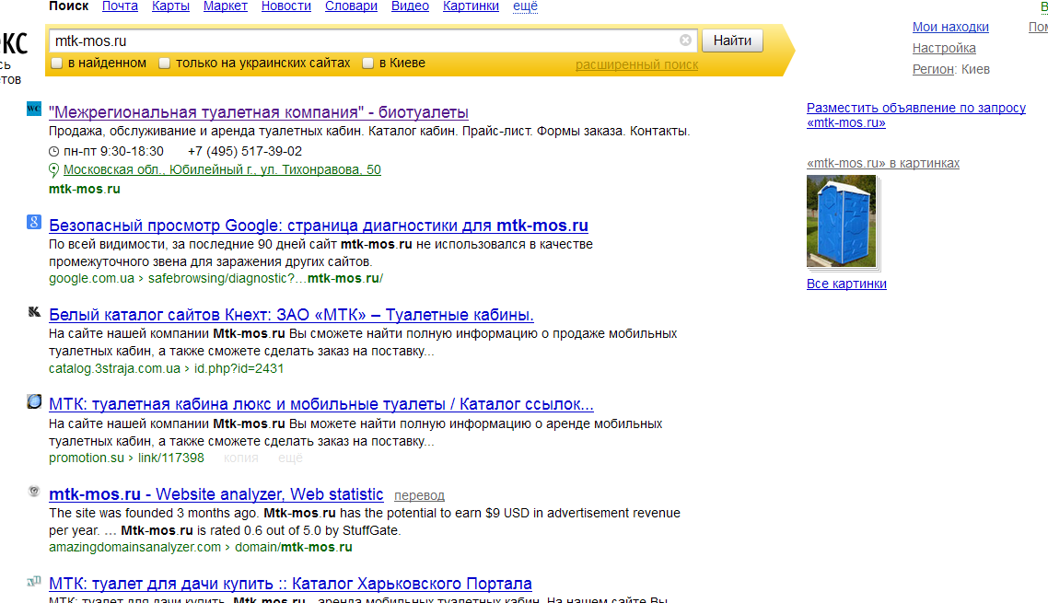Open Новости tab
The width and height of the screenshot is (1048, 603).
pos(286,6)
